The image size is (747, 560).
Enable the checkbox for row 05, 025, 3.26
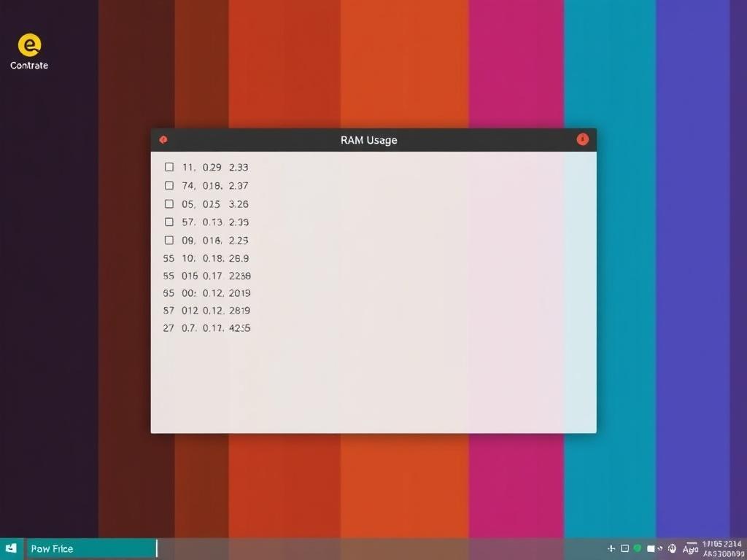[x=169, y=204]
